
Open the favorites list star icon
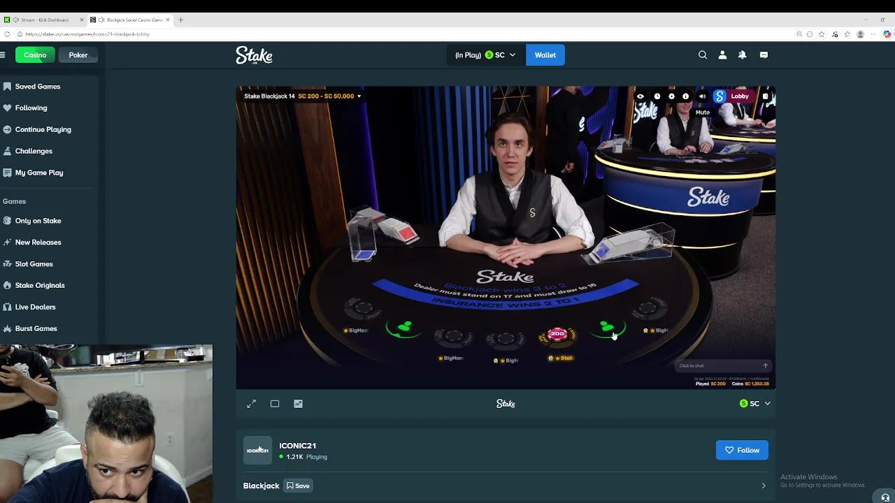click(x=847, y=34)
